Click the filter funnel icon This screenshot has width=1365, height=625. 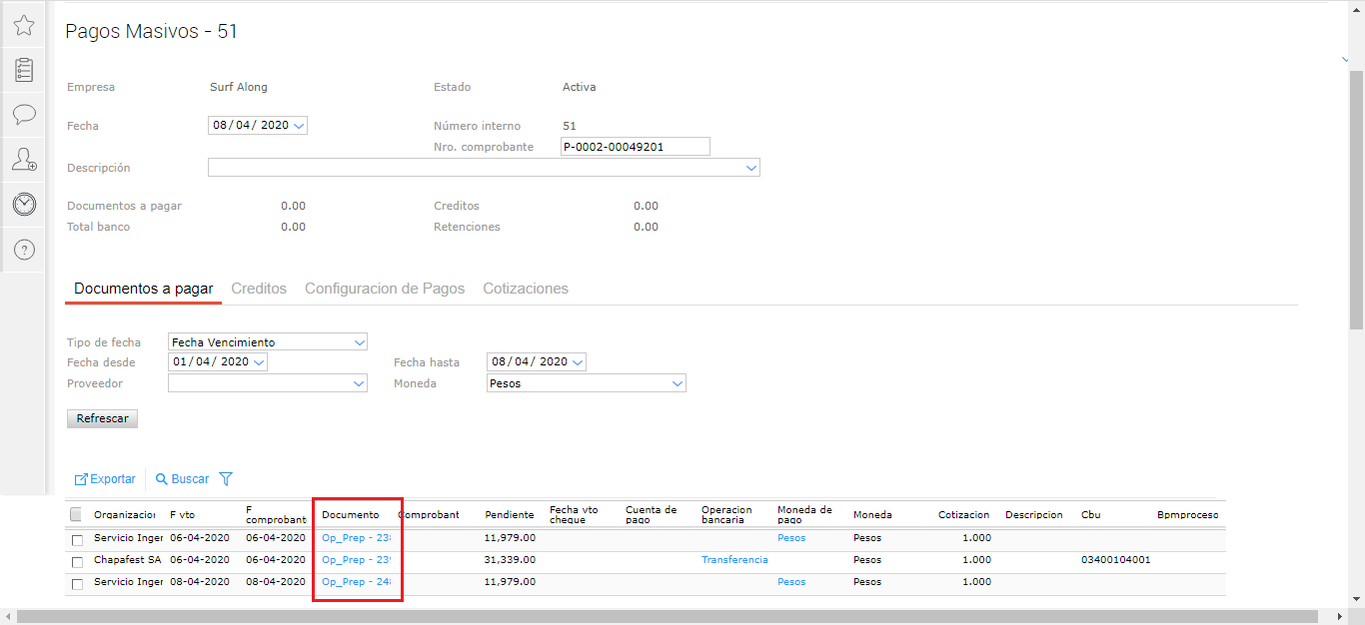(x=226, y=479)
